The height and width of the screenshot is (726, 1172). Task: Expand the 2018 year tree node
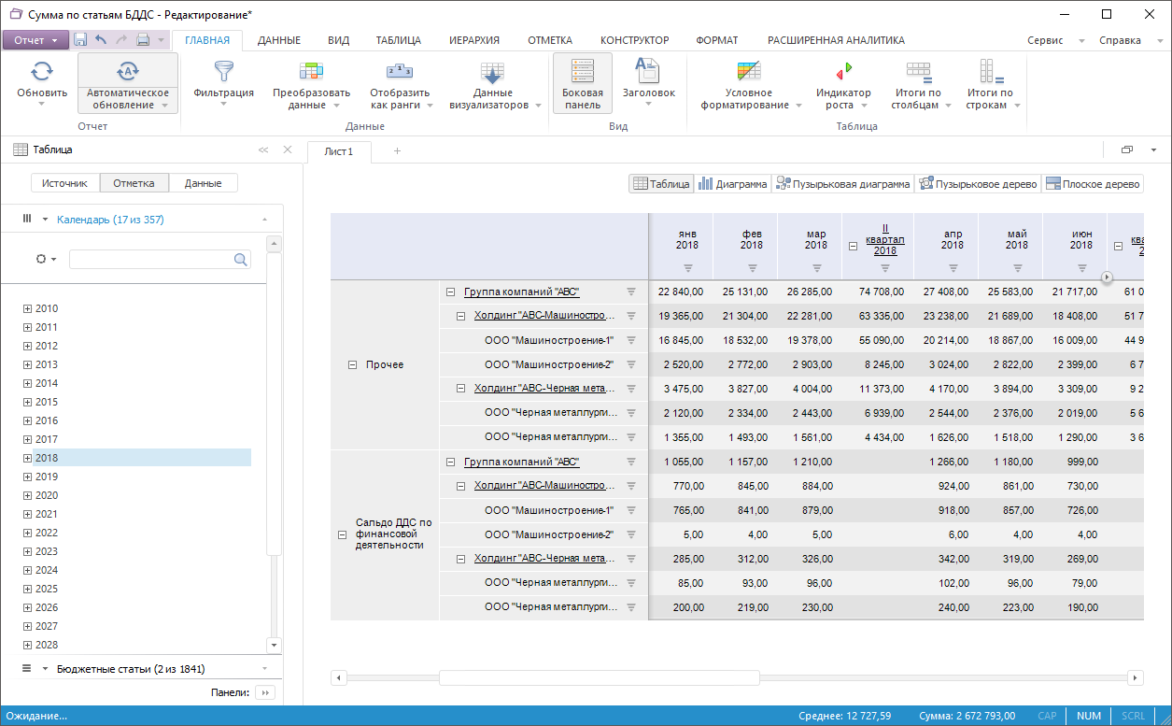tap(27, 458)
